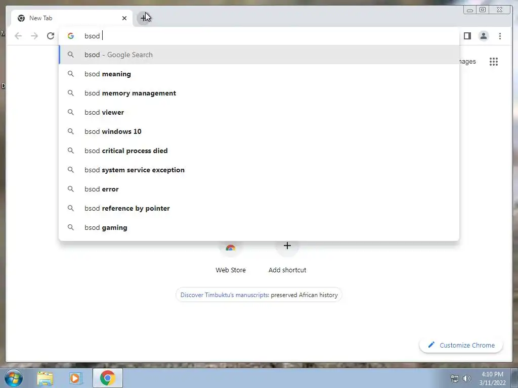Minimize the Chrome window
518x388 pixels.
(470, 10)
